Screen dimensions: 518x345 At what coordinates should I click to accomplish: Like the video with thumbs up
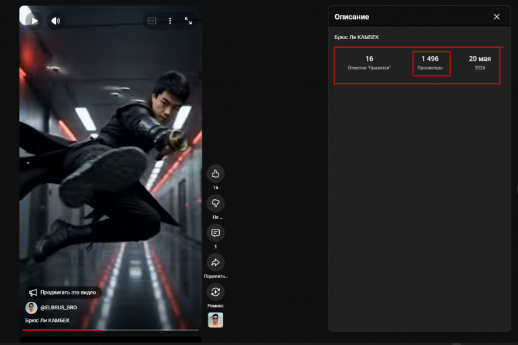pos(215,174)
